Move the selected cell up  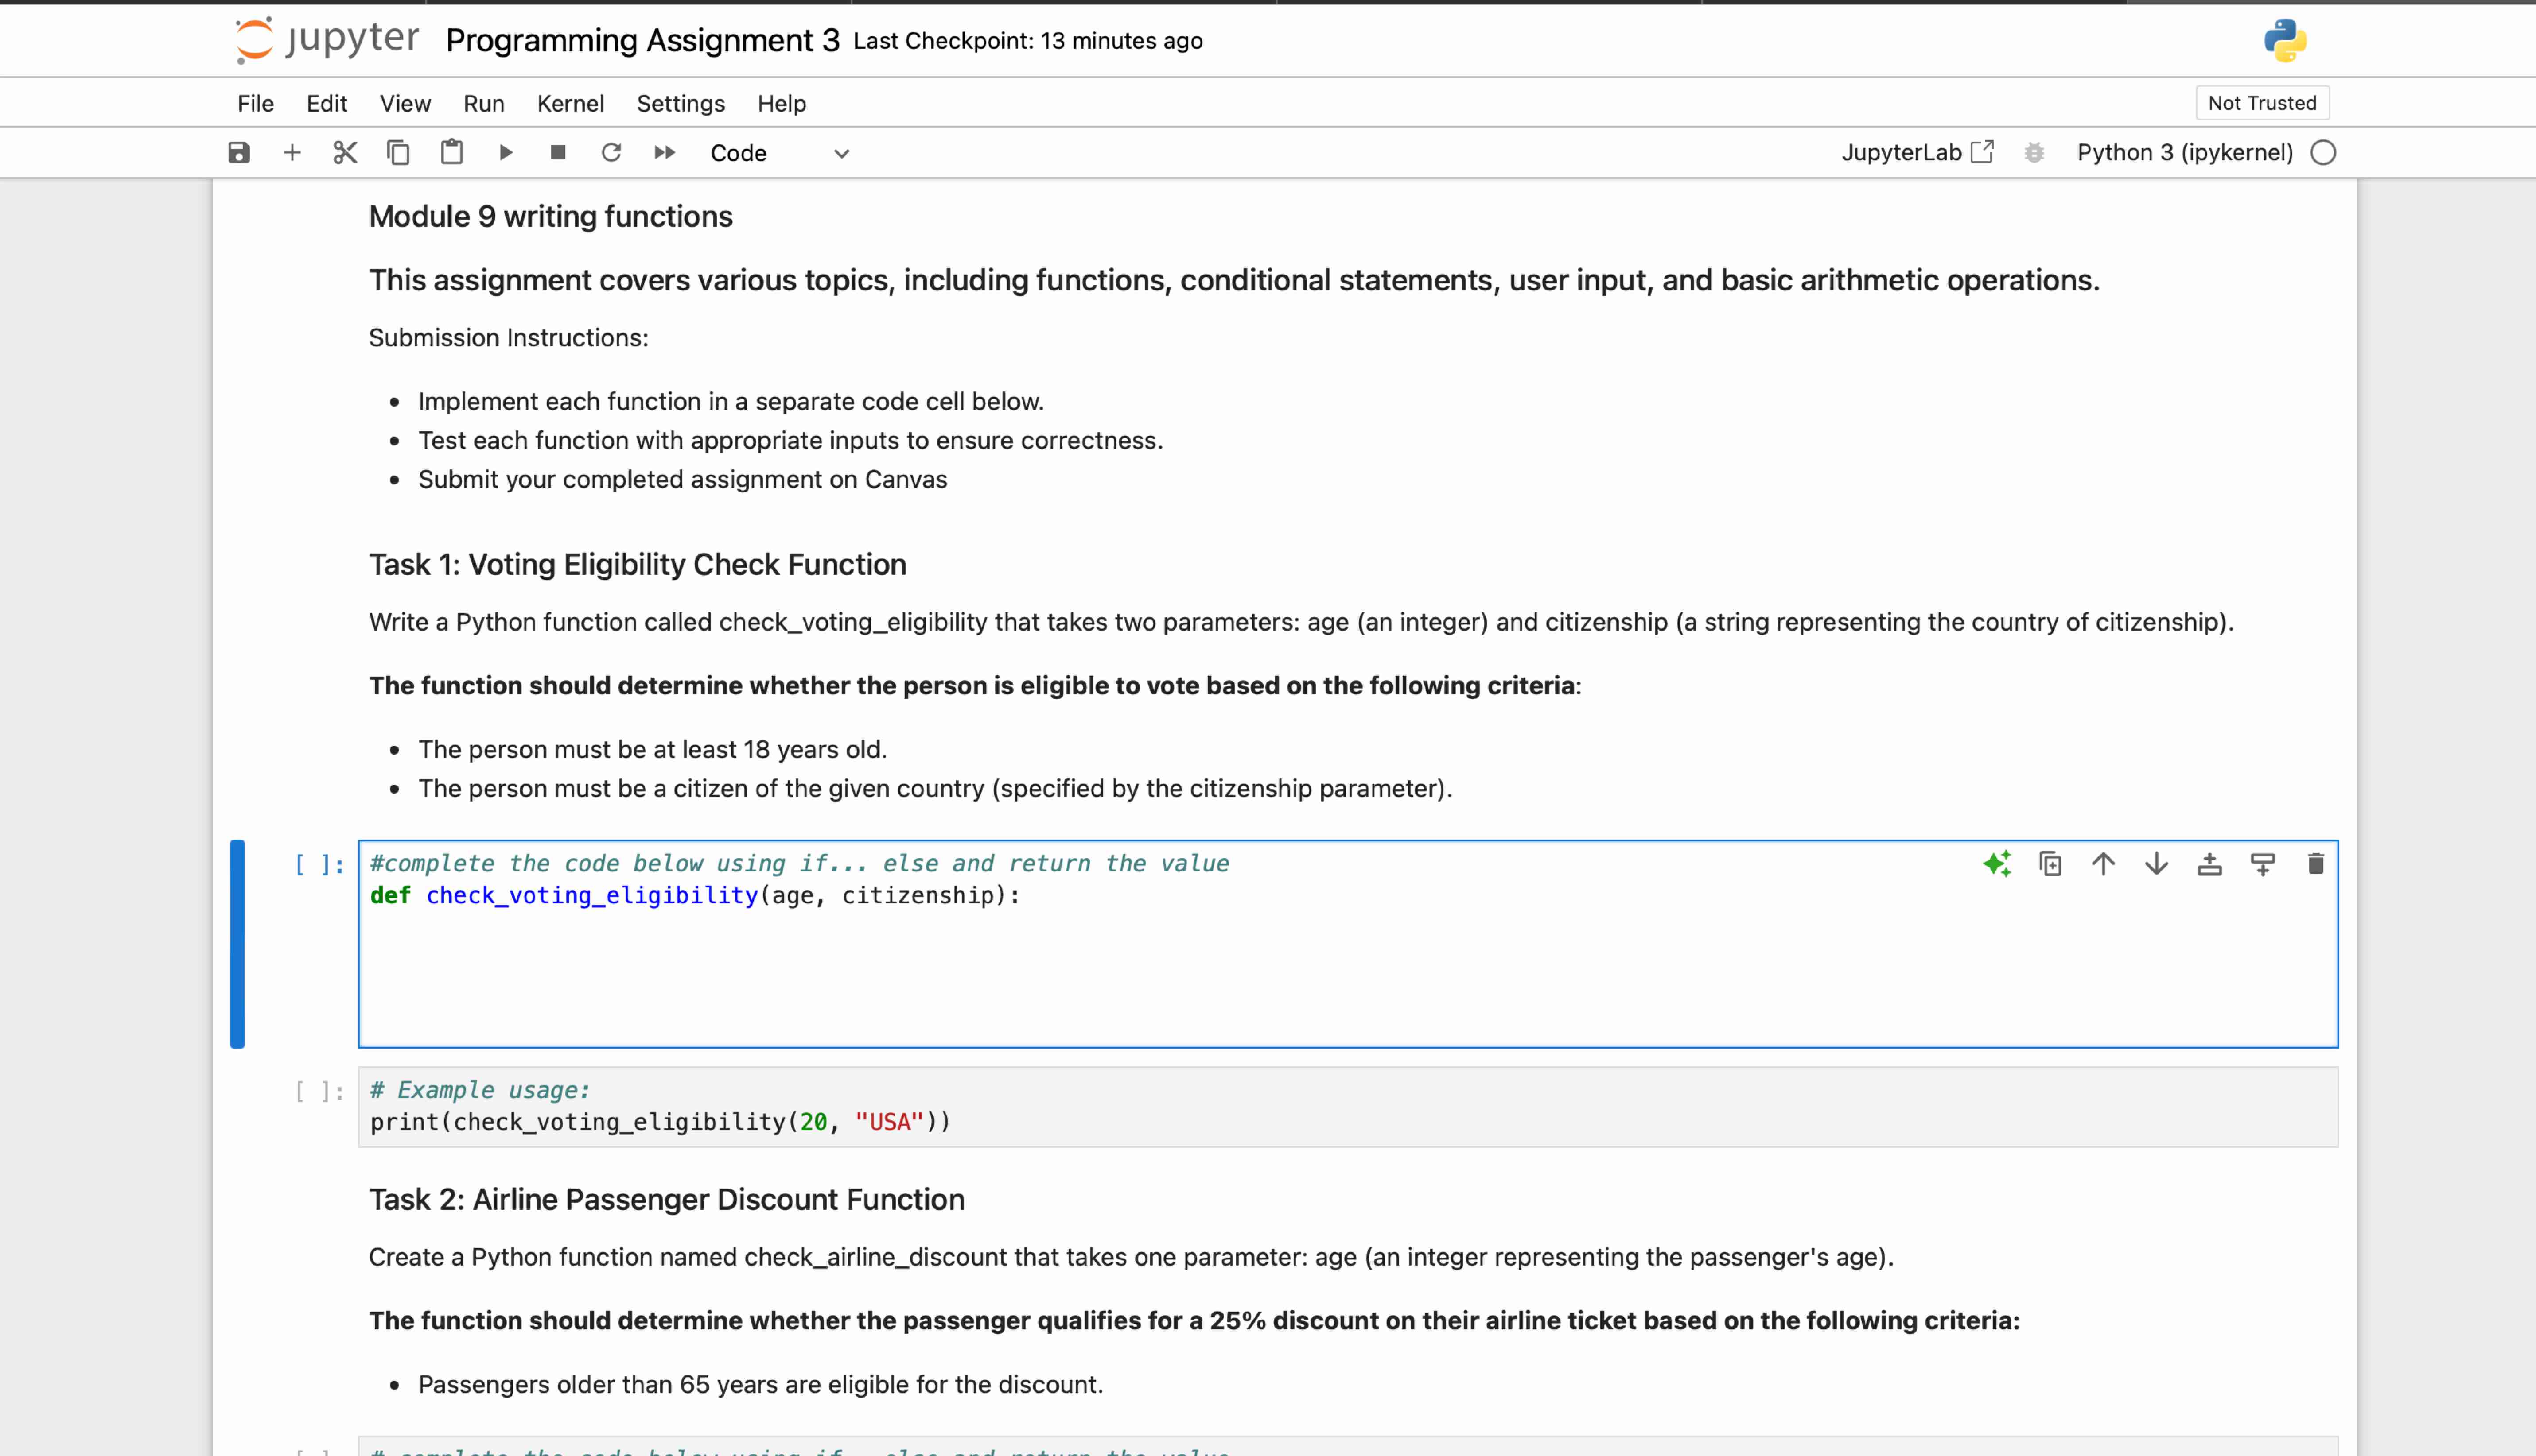[x=2103, y=864]
